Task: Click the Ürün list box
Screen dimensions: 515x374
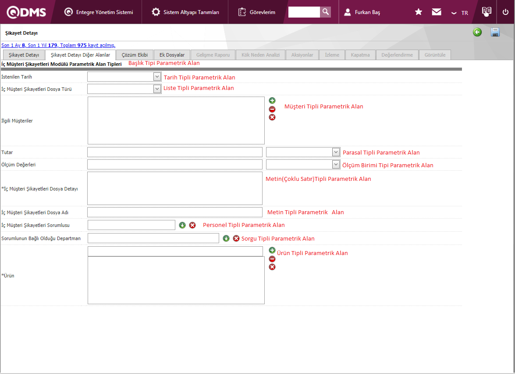Action: tap(176, 280)
